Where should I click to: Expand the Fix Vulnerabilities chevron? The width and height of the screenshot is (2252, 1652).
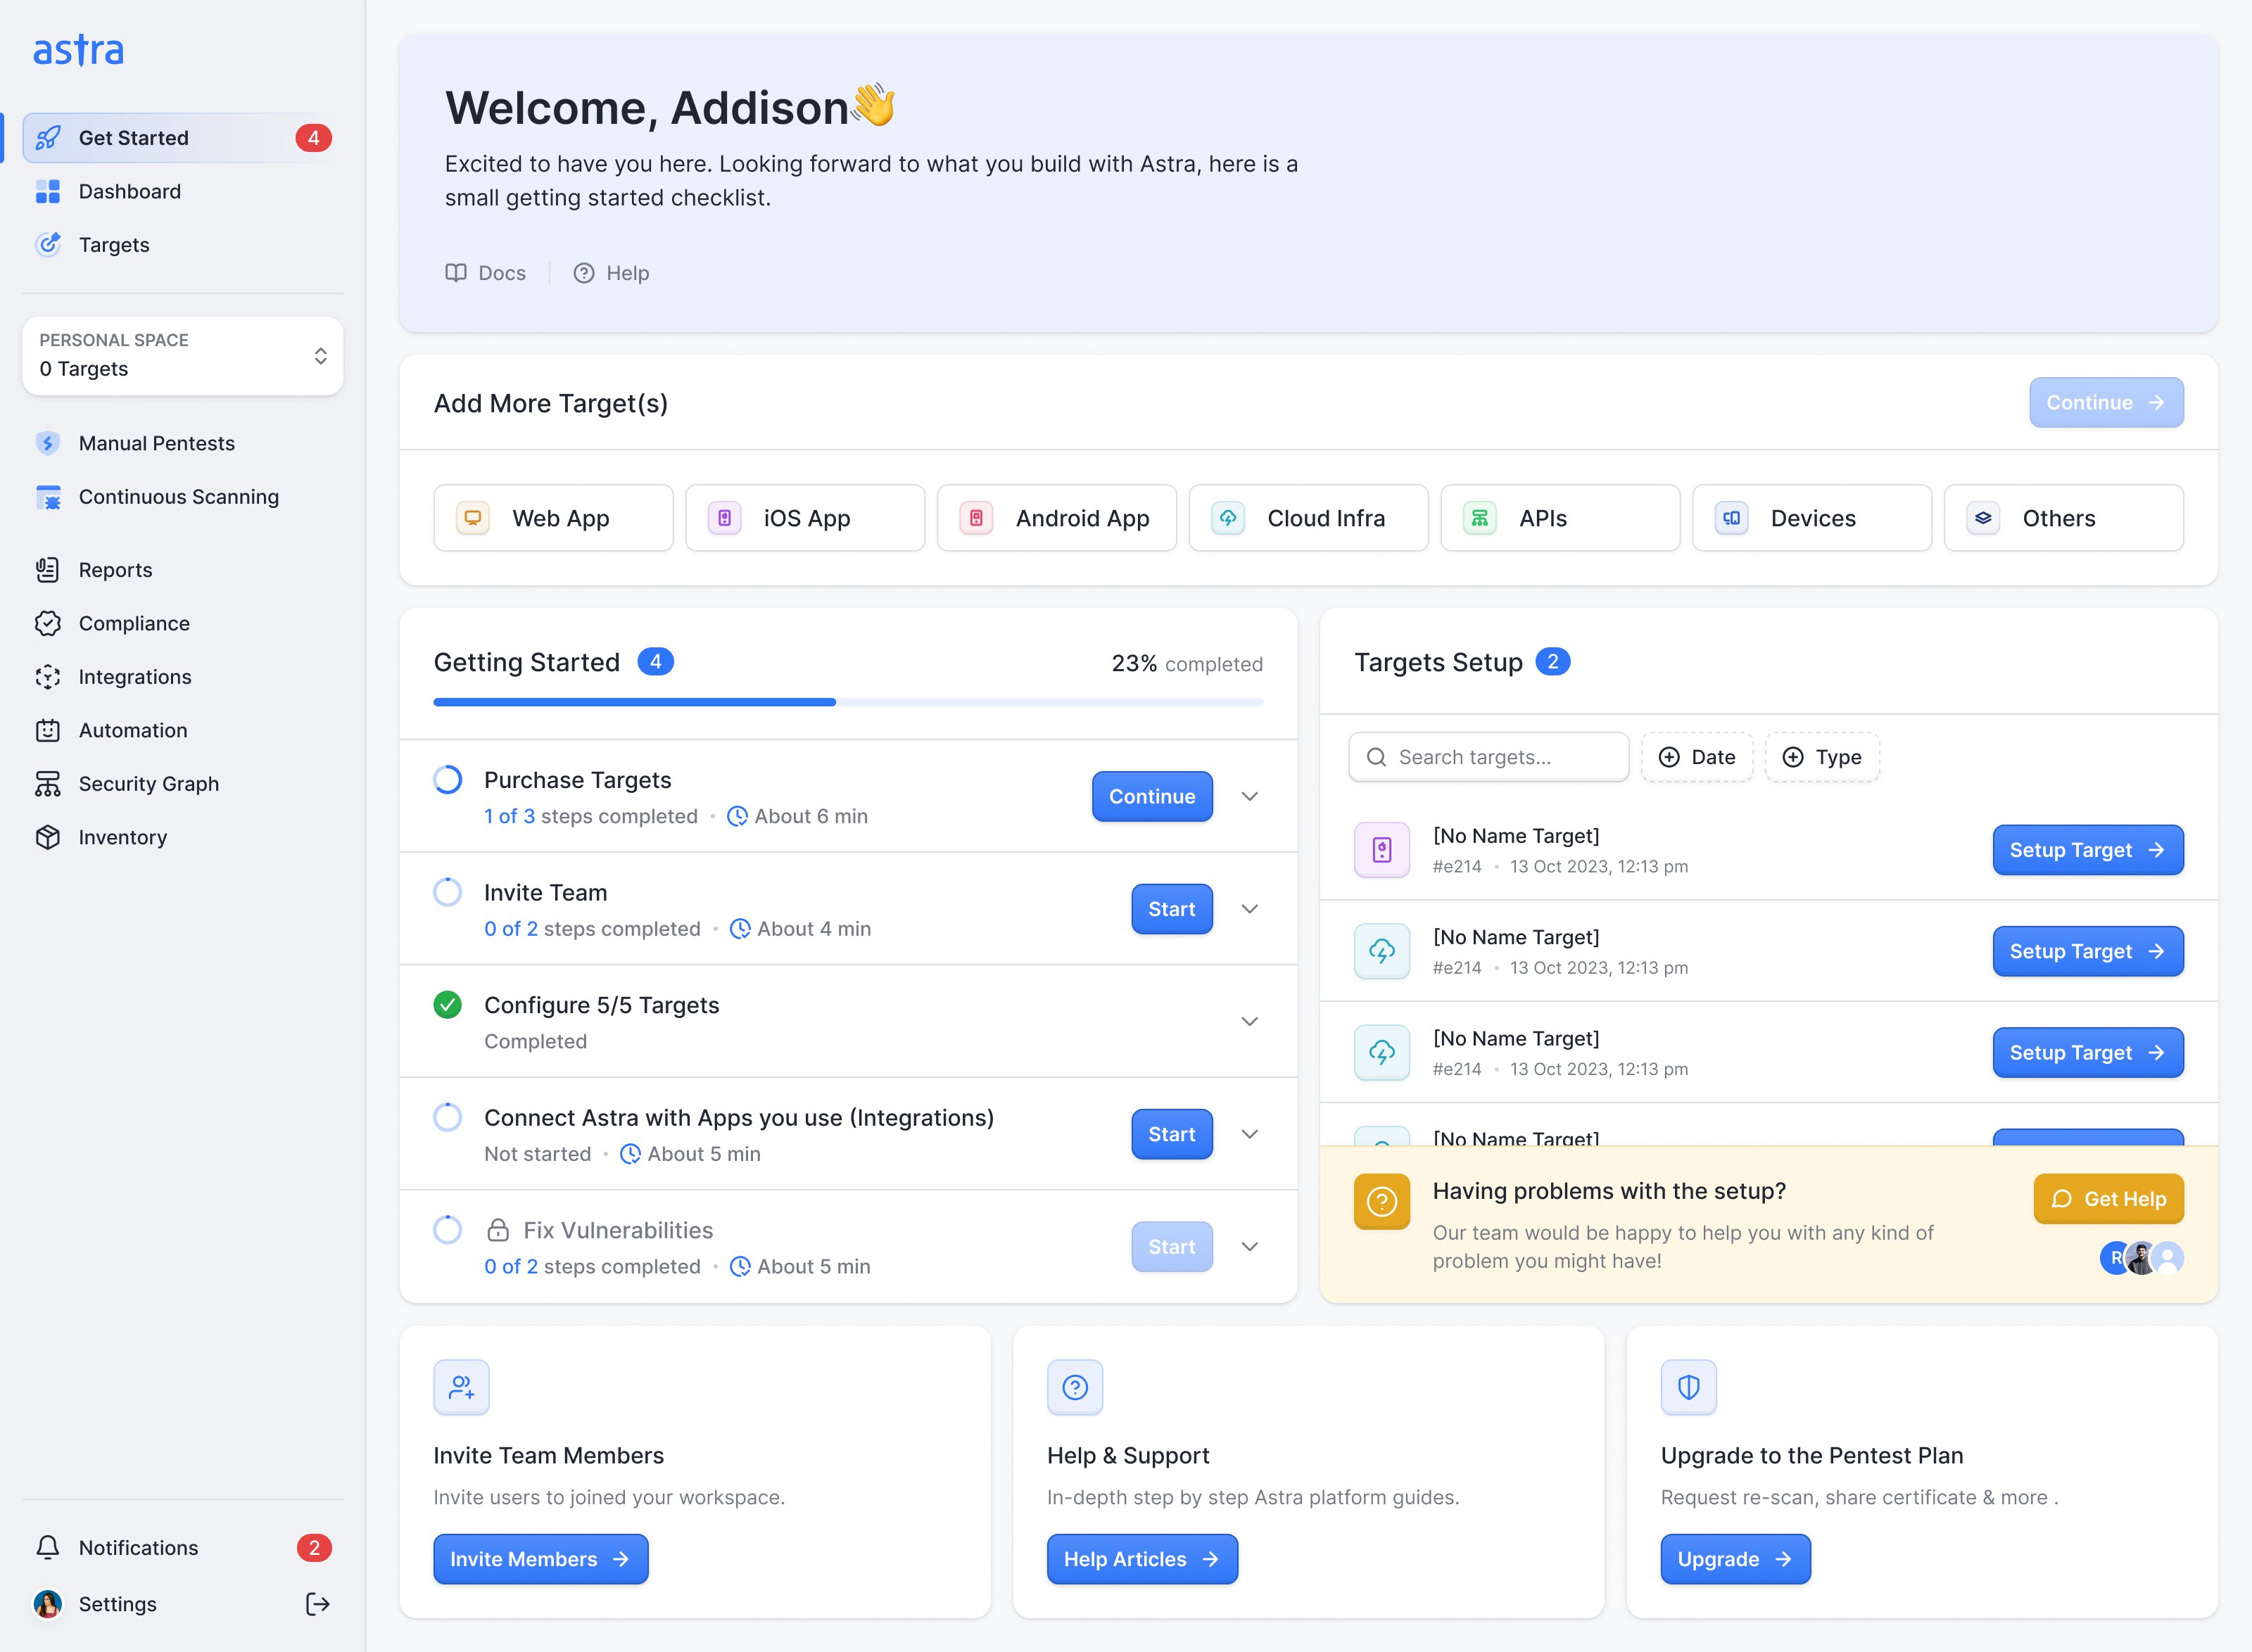pyautogui.click(x=1249, y=1246)
